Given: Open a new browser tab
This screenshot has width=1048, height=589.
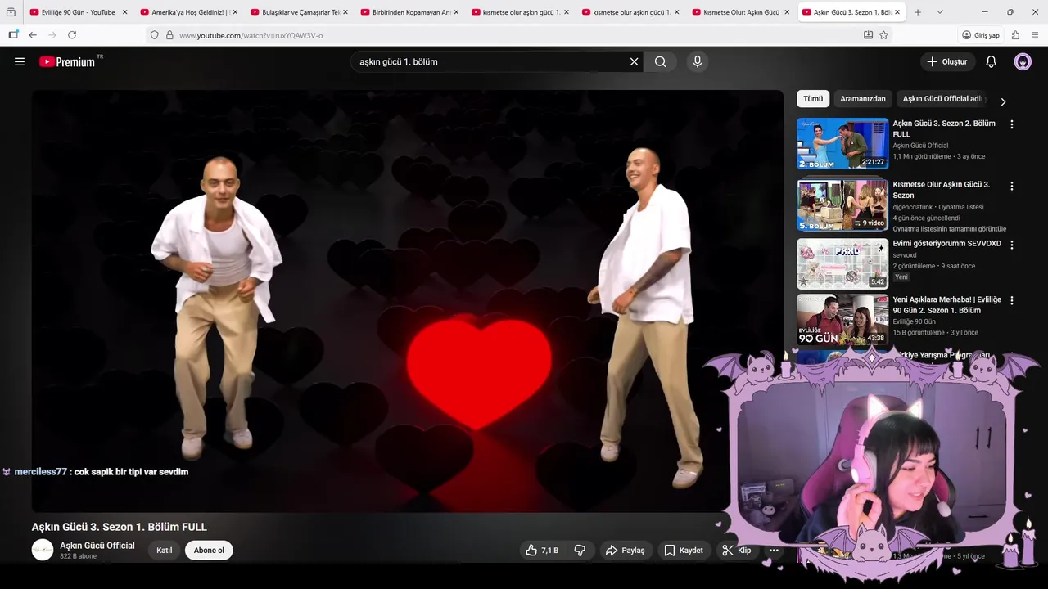Looking at the screenshot, I should (917, 12).
